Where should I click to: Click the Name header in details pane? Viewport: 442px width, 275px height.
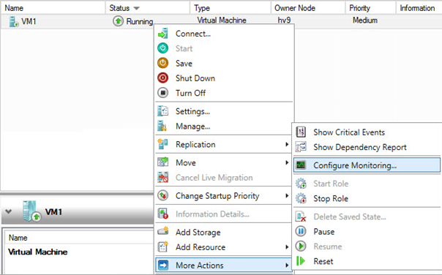pos(18,238)
